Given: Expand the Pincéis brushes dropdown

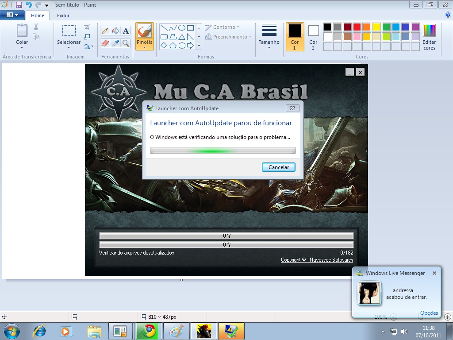Looking at the screenshot, I should click(x=144, y=47).
